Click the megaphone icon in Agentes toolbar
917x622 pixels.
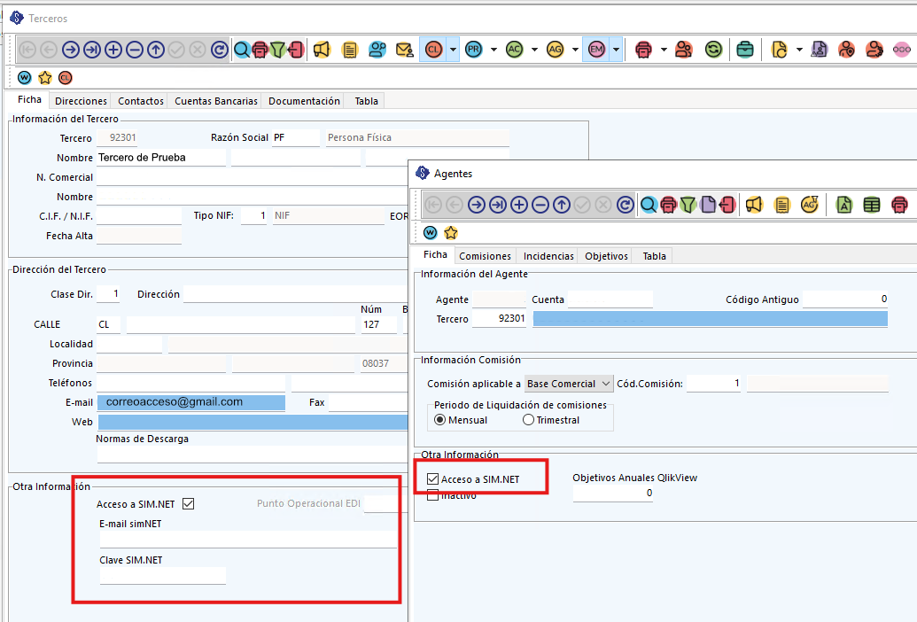point(754,205)
